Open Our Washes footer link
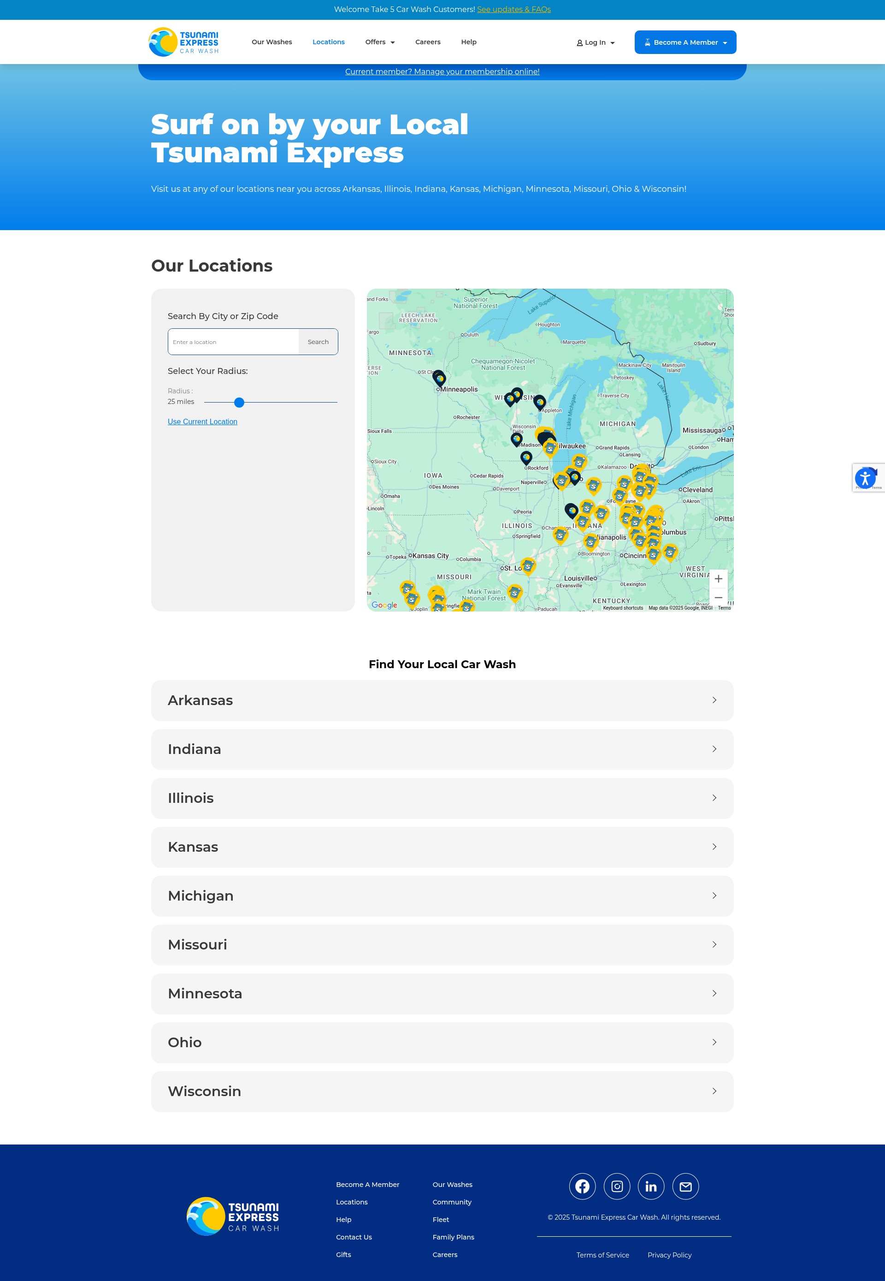The image size is (885, 1281). 453,1185
